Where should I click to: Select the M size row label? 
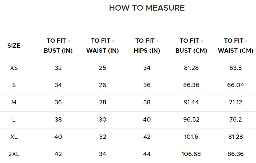click(x=14, y=102)
